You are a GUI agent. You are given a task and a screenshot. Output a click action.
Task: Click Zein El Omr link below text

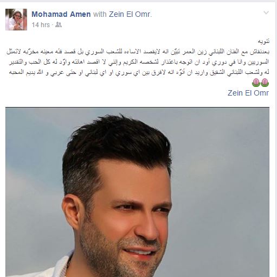248,93
